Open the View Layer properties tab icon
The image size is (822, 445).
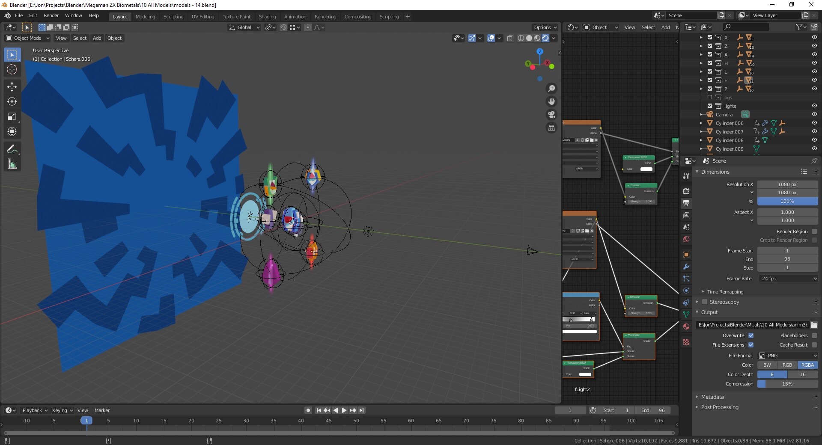(x=686, y=215)
